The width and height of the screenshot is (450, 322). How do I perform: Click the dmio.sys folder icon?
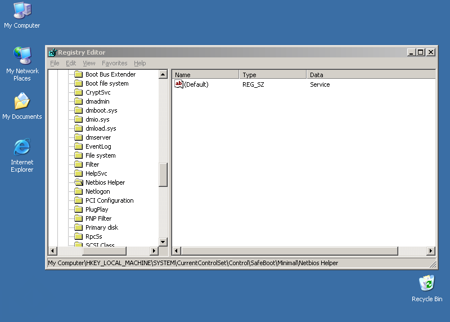[78, 119]
